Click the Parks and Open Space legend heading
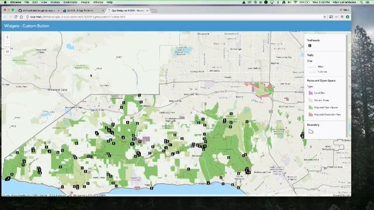 click(x=321, y=80)
